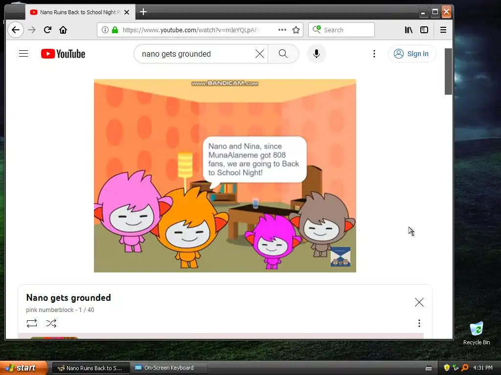501x375 pixels.
Task: Click the security shield tray icon
Action: tap(447, 368)
